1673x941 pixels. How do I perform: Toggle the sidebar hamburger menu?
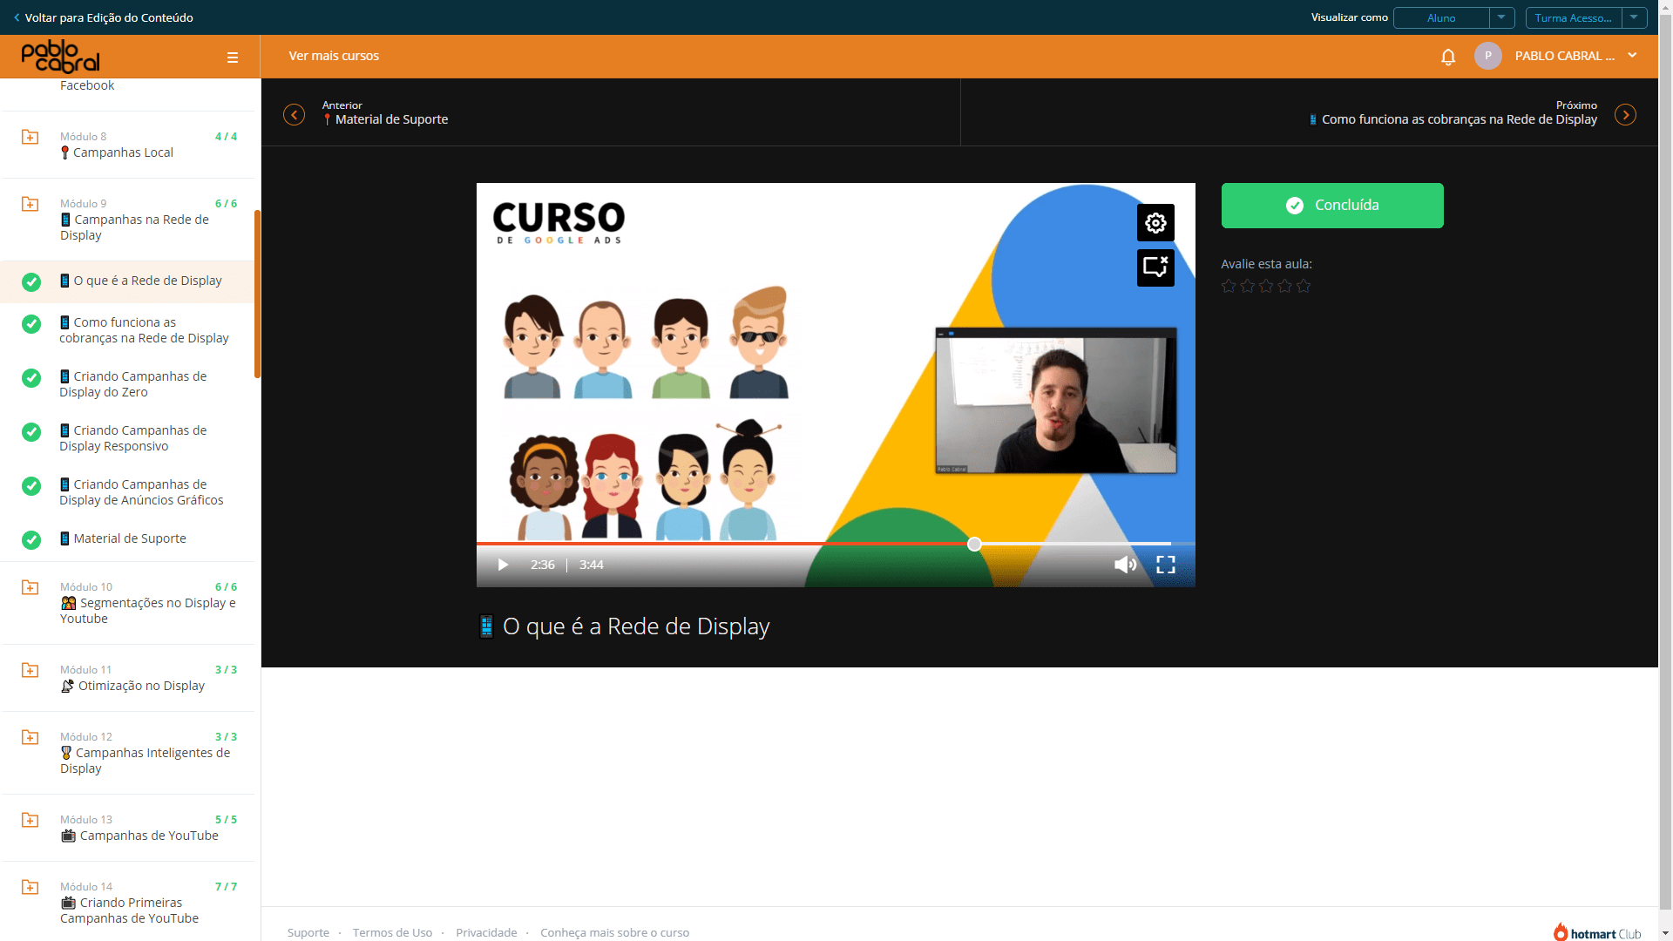pos(233,58)
